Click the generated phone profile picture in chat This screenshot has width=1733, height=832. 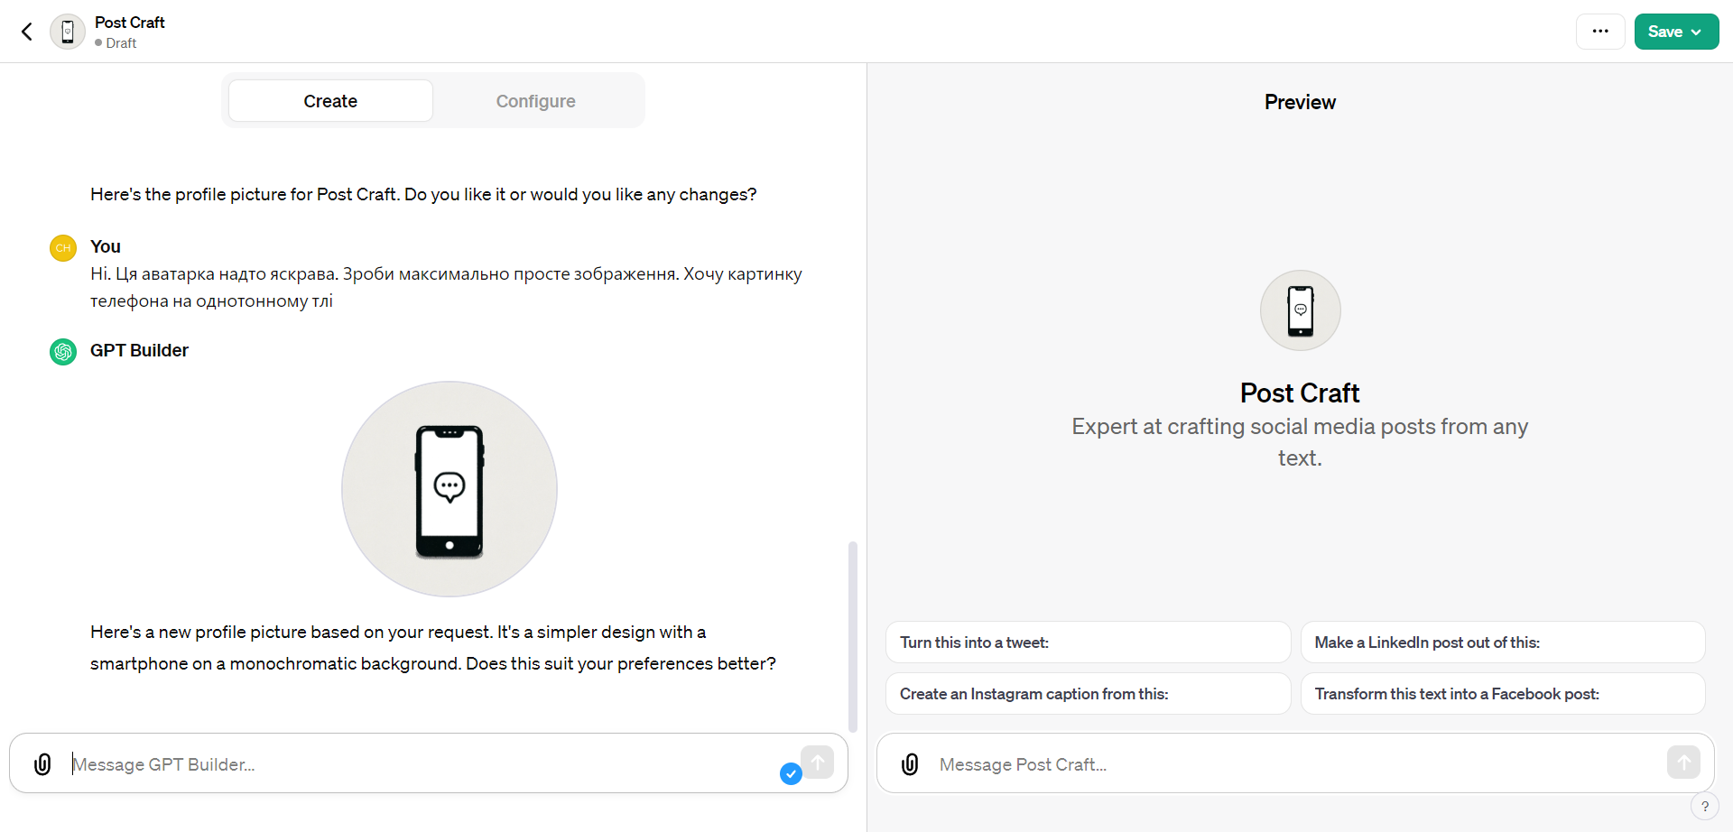pos(449,489)
